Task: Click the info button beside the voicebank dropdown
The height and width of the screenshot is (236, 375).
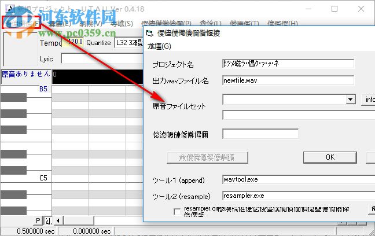Action: click(368, 99)
